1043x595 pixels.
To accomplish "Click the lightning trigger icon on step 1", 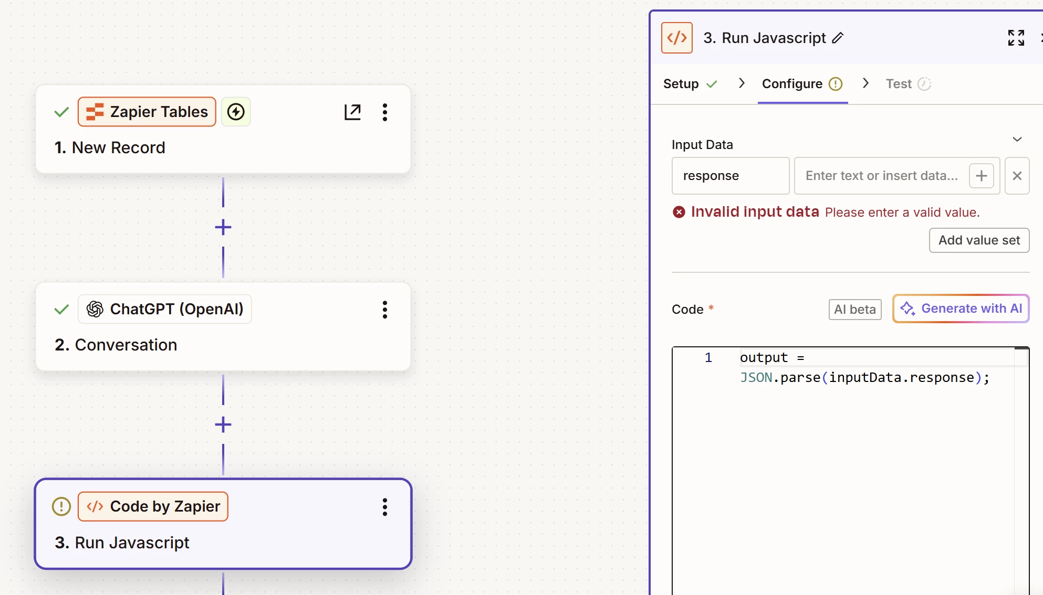I will 236,112.
